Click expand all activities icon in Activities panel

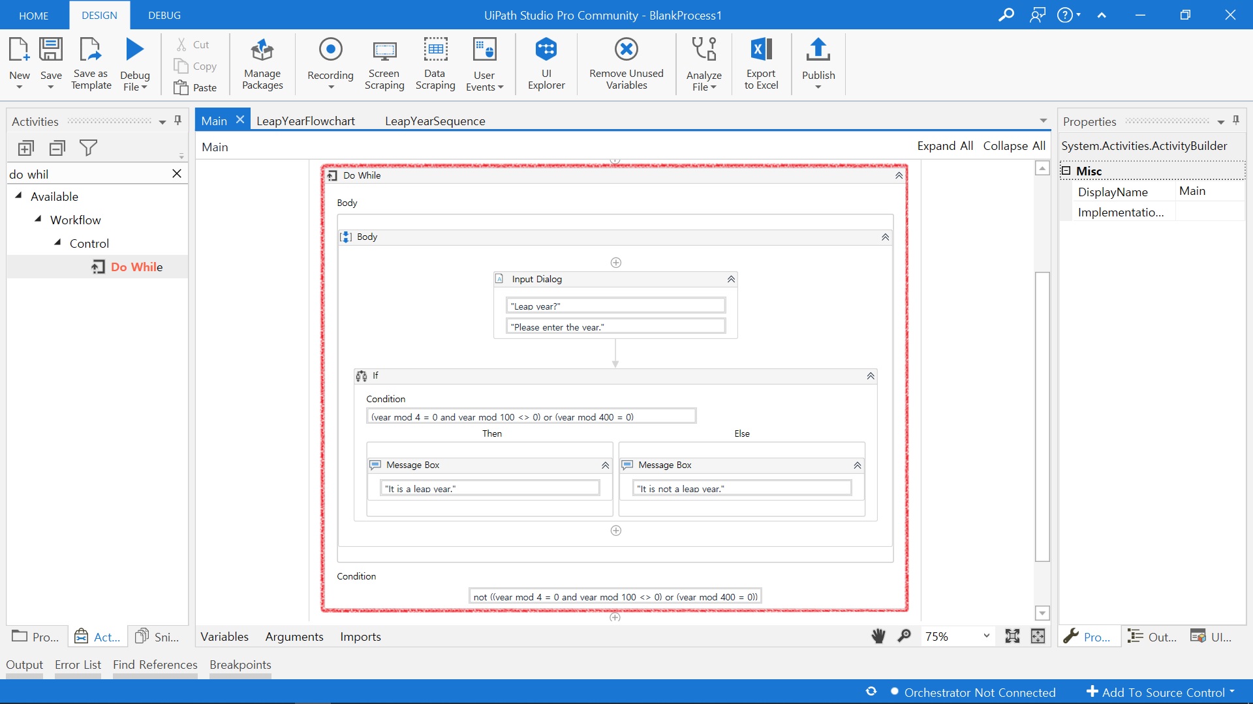pos(26,148)
